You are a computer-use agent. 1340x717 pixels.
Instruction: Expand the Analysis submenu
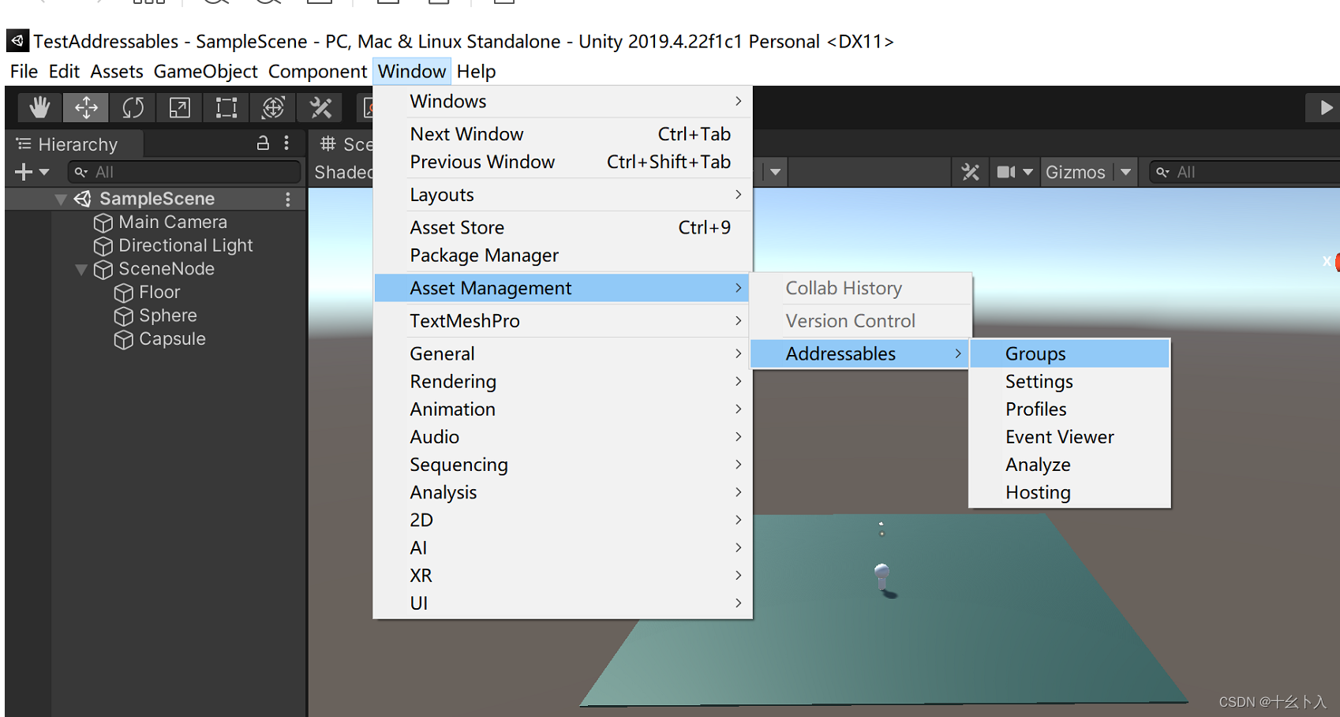[x=563, y=492]
